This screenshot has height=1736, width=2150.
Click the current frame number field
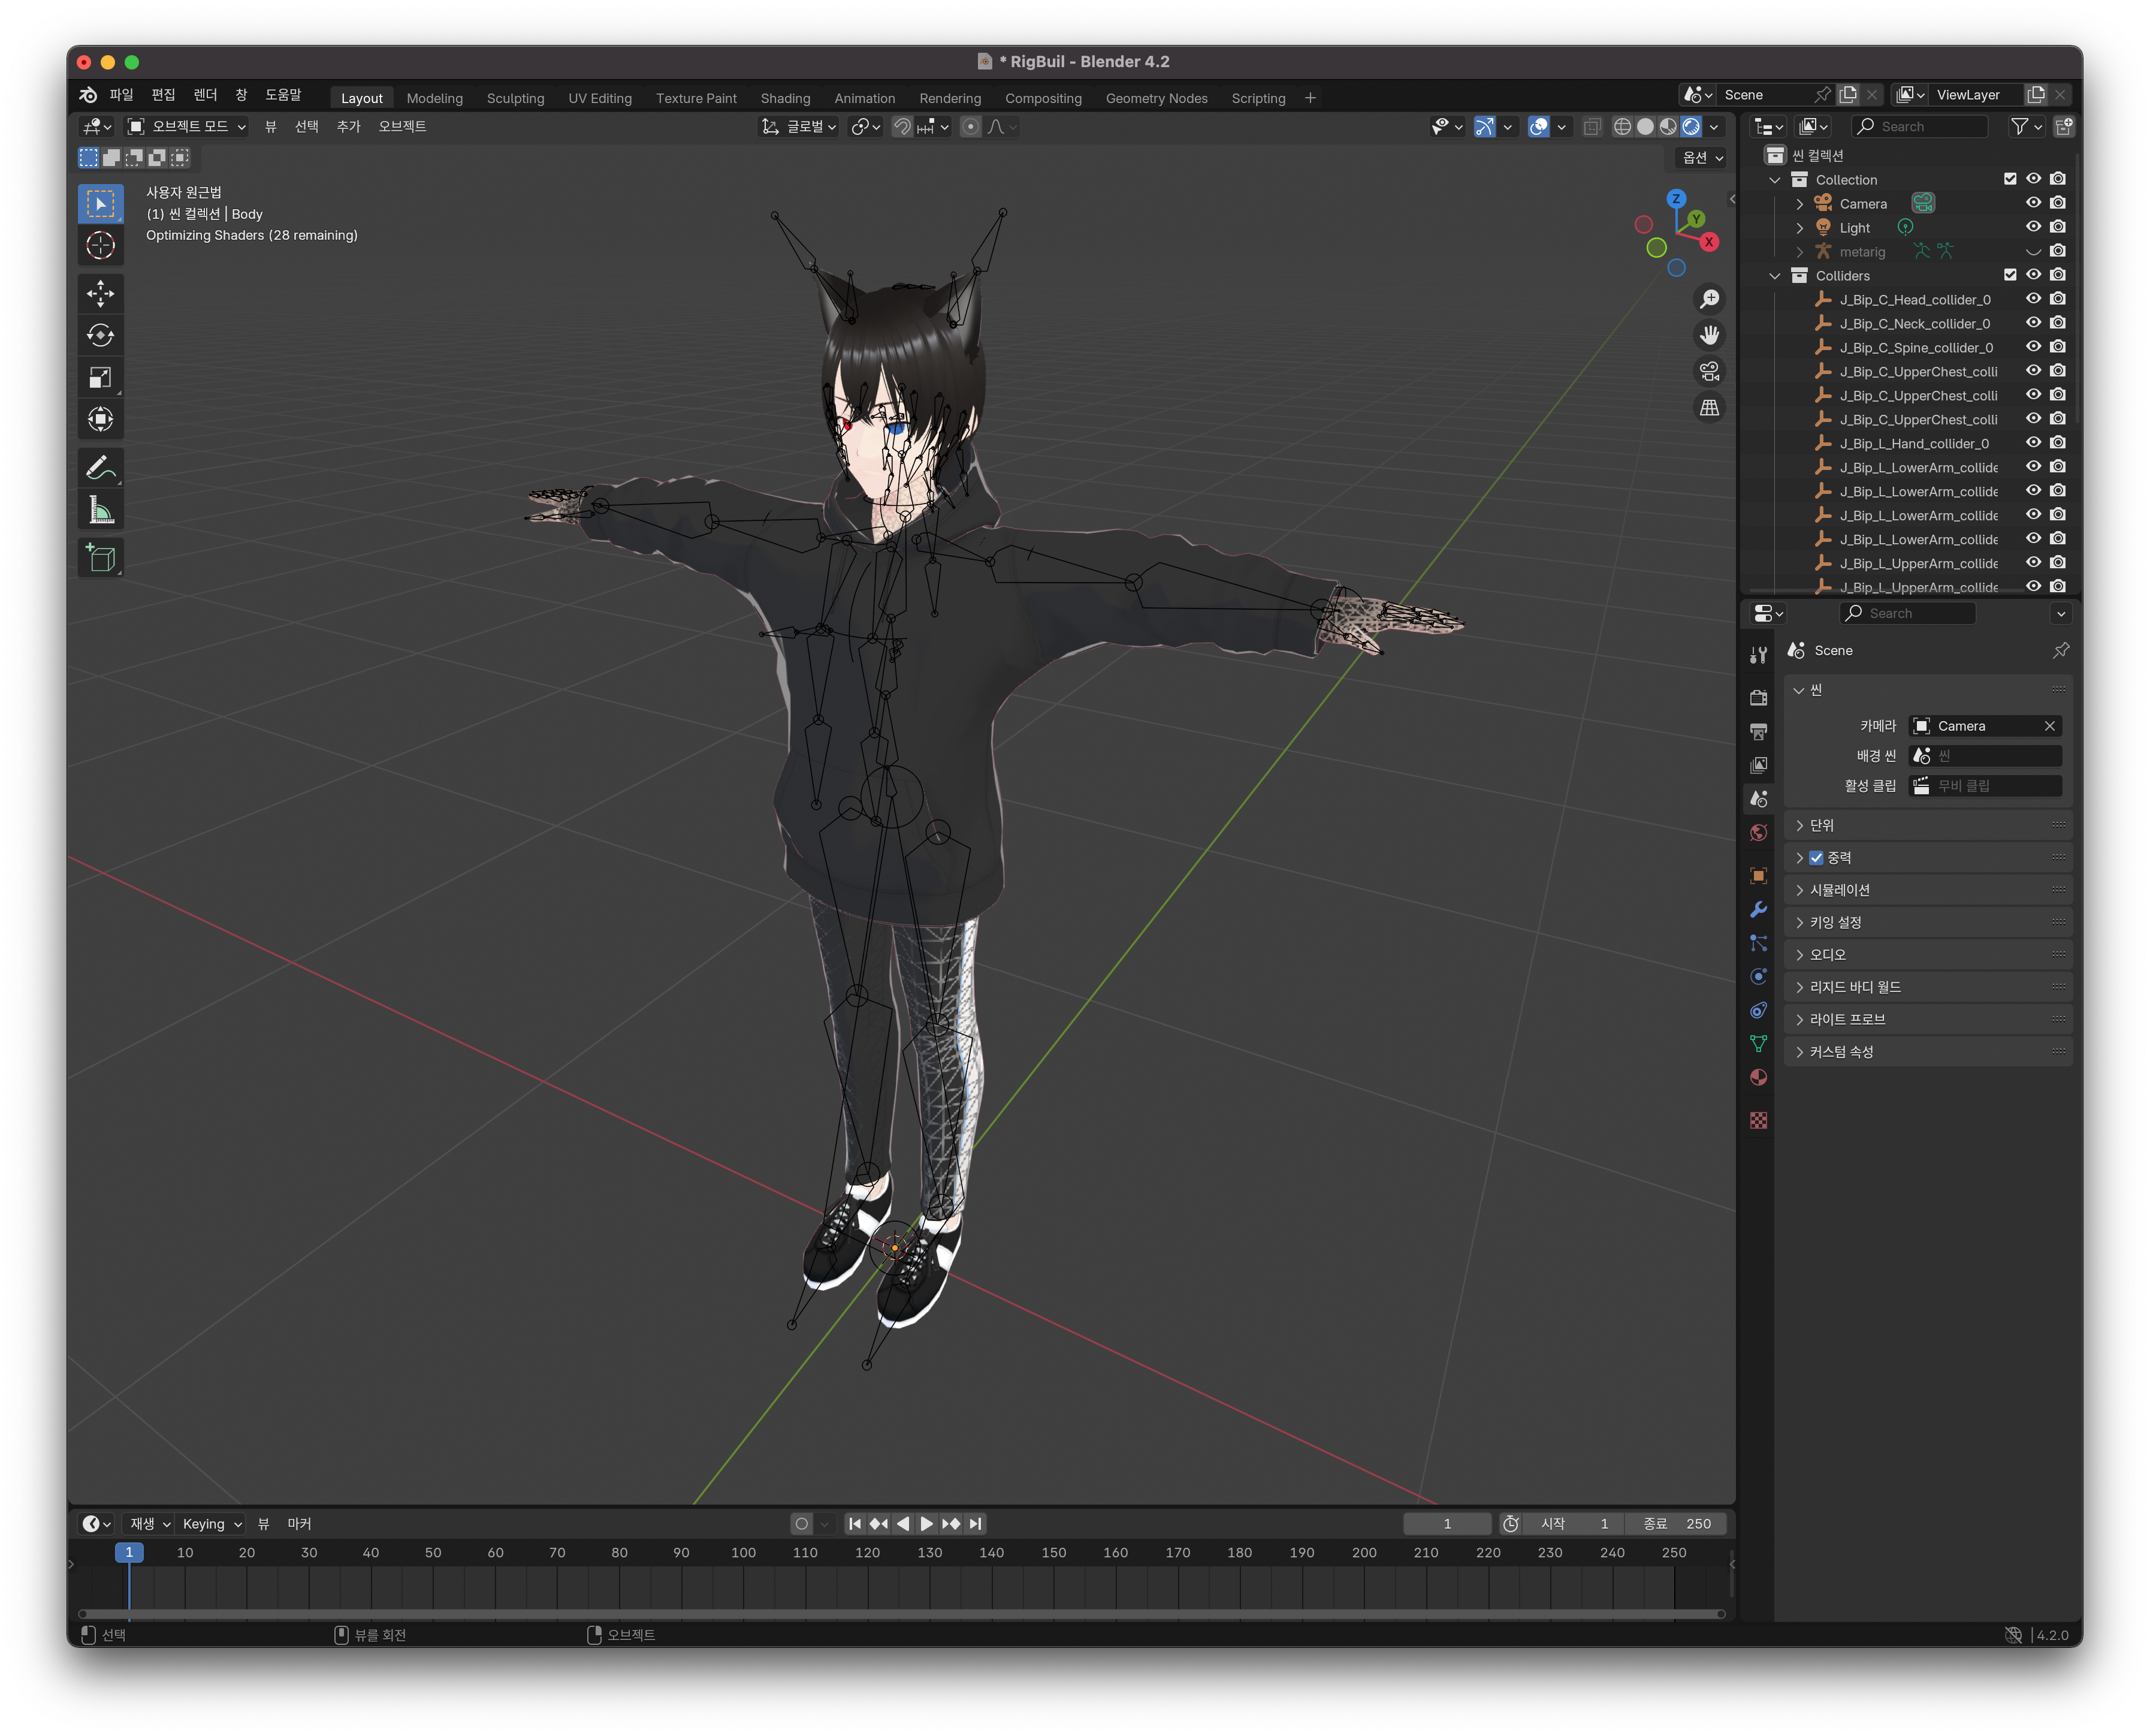point(1447,1523)
